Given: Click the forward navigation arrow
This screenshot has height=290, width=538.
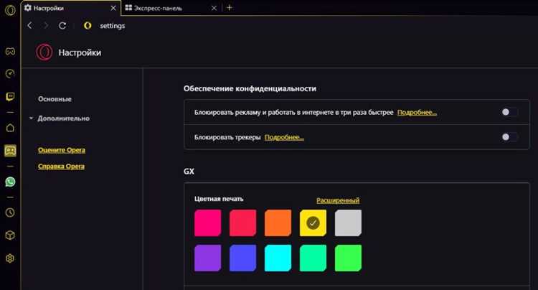Looking at the screenshot, I should 46,25.
